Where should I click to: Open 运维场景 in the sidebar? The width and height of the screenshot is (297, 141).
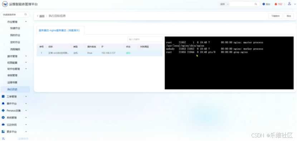pos(12,82)
